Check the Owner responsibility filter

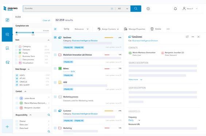click(17, 121)
